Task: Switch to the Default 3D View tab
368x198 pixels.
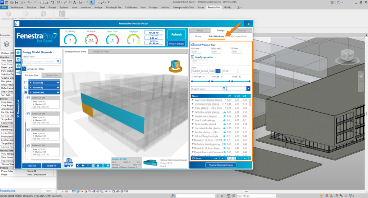Action: coord(101,52)
